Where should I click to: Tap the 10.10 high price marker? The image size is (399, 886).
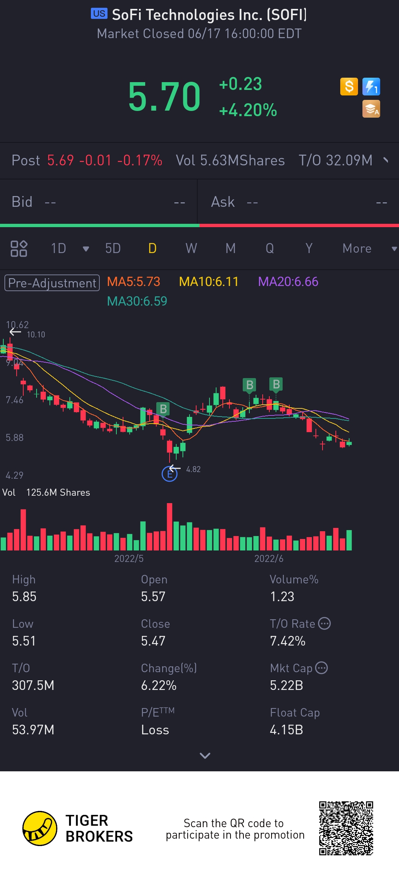click(x=36, y=334)
